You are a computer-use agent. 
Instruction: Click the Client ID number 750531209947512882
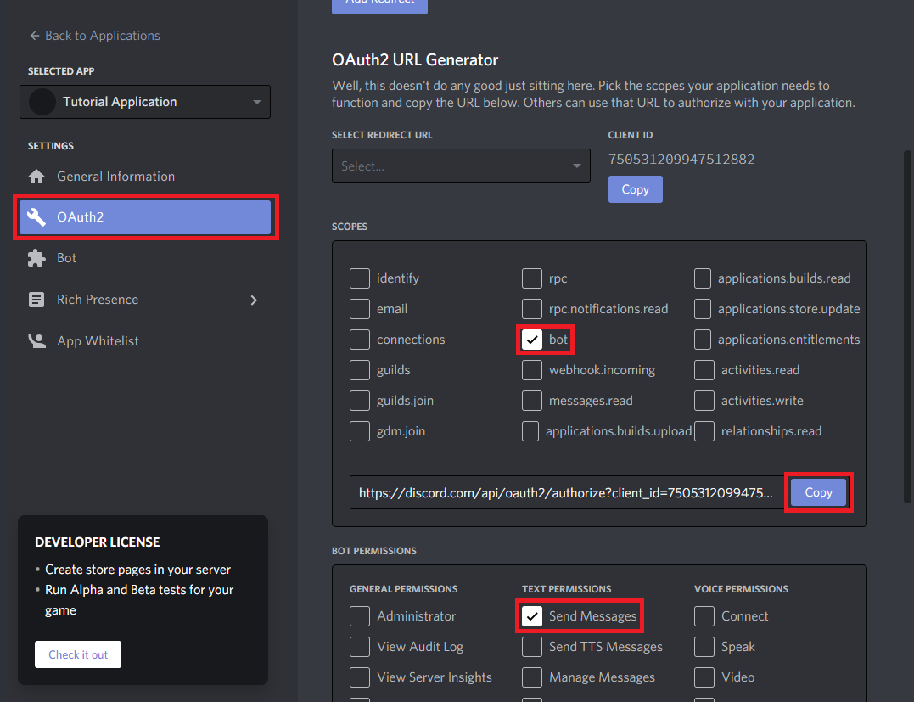click(681, 160)
